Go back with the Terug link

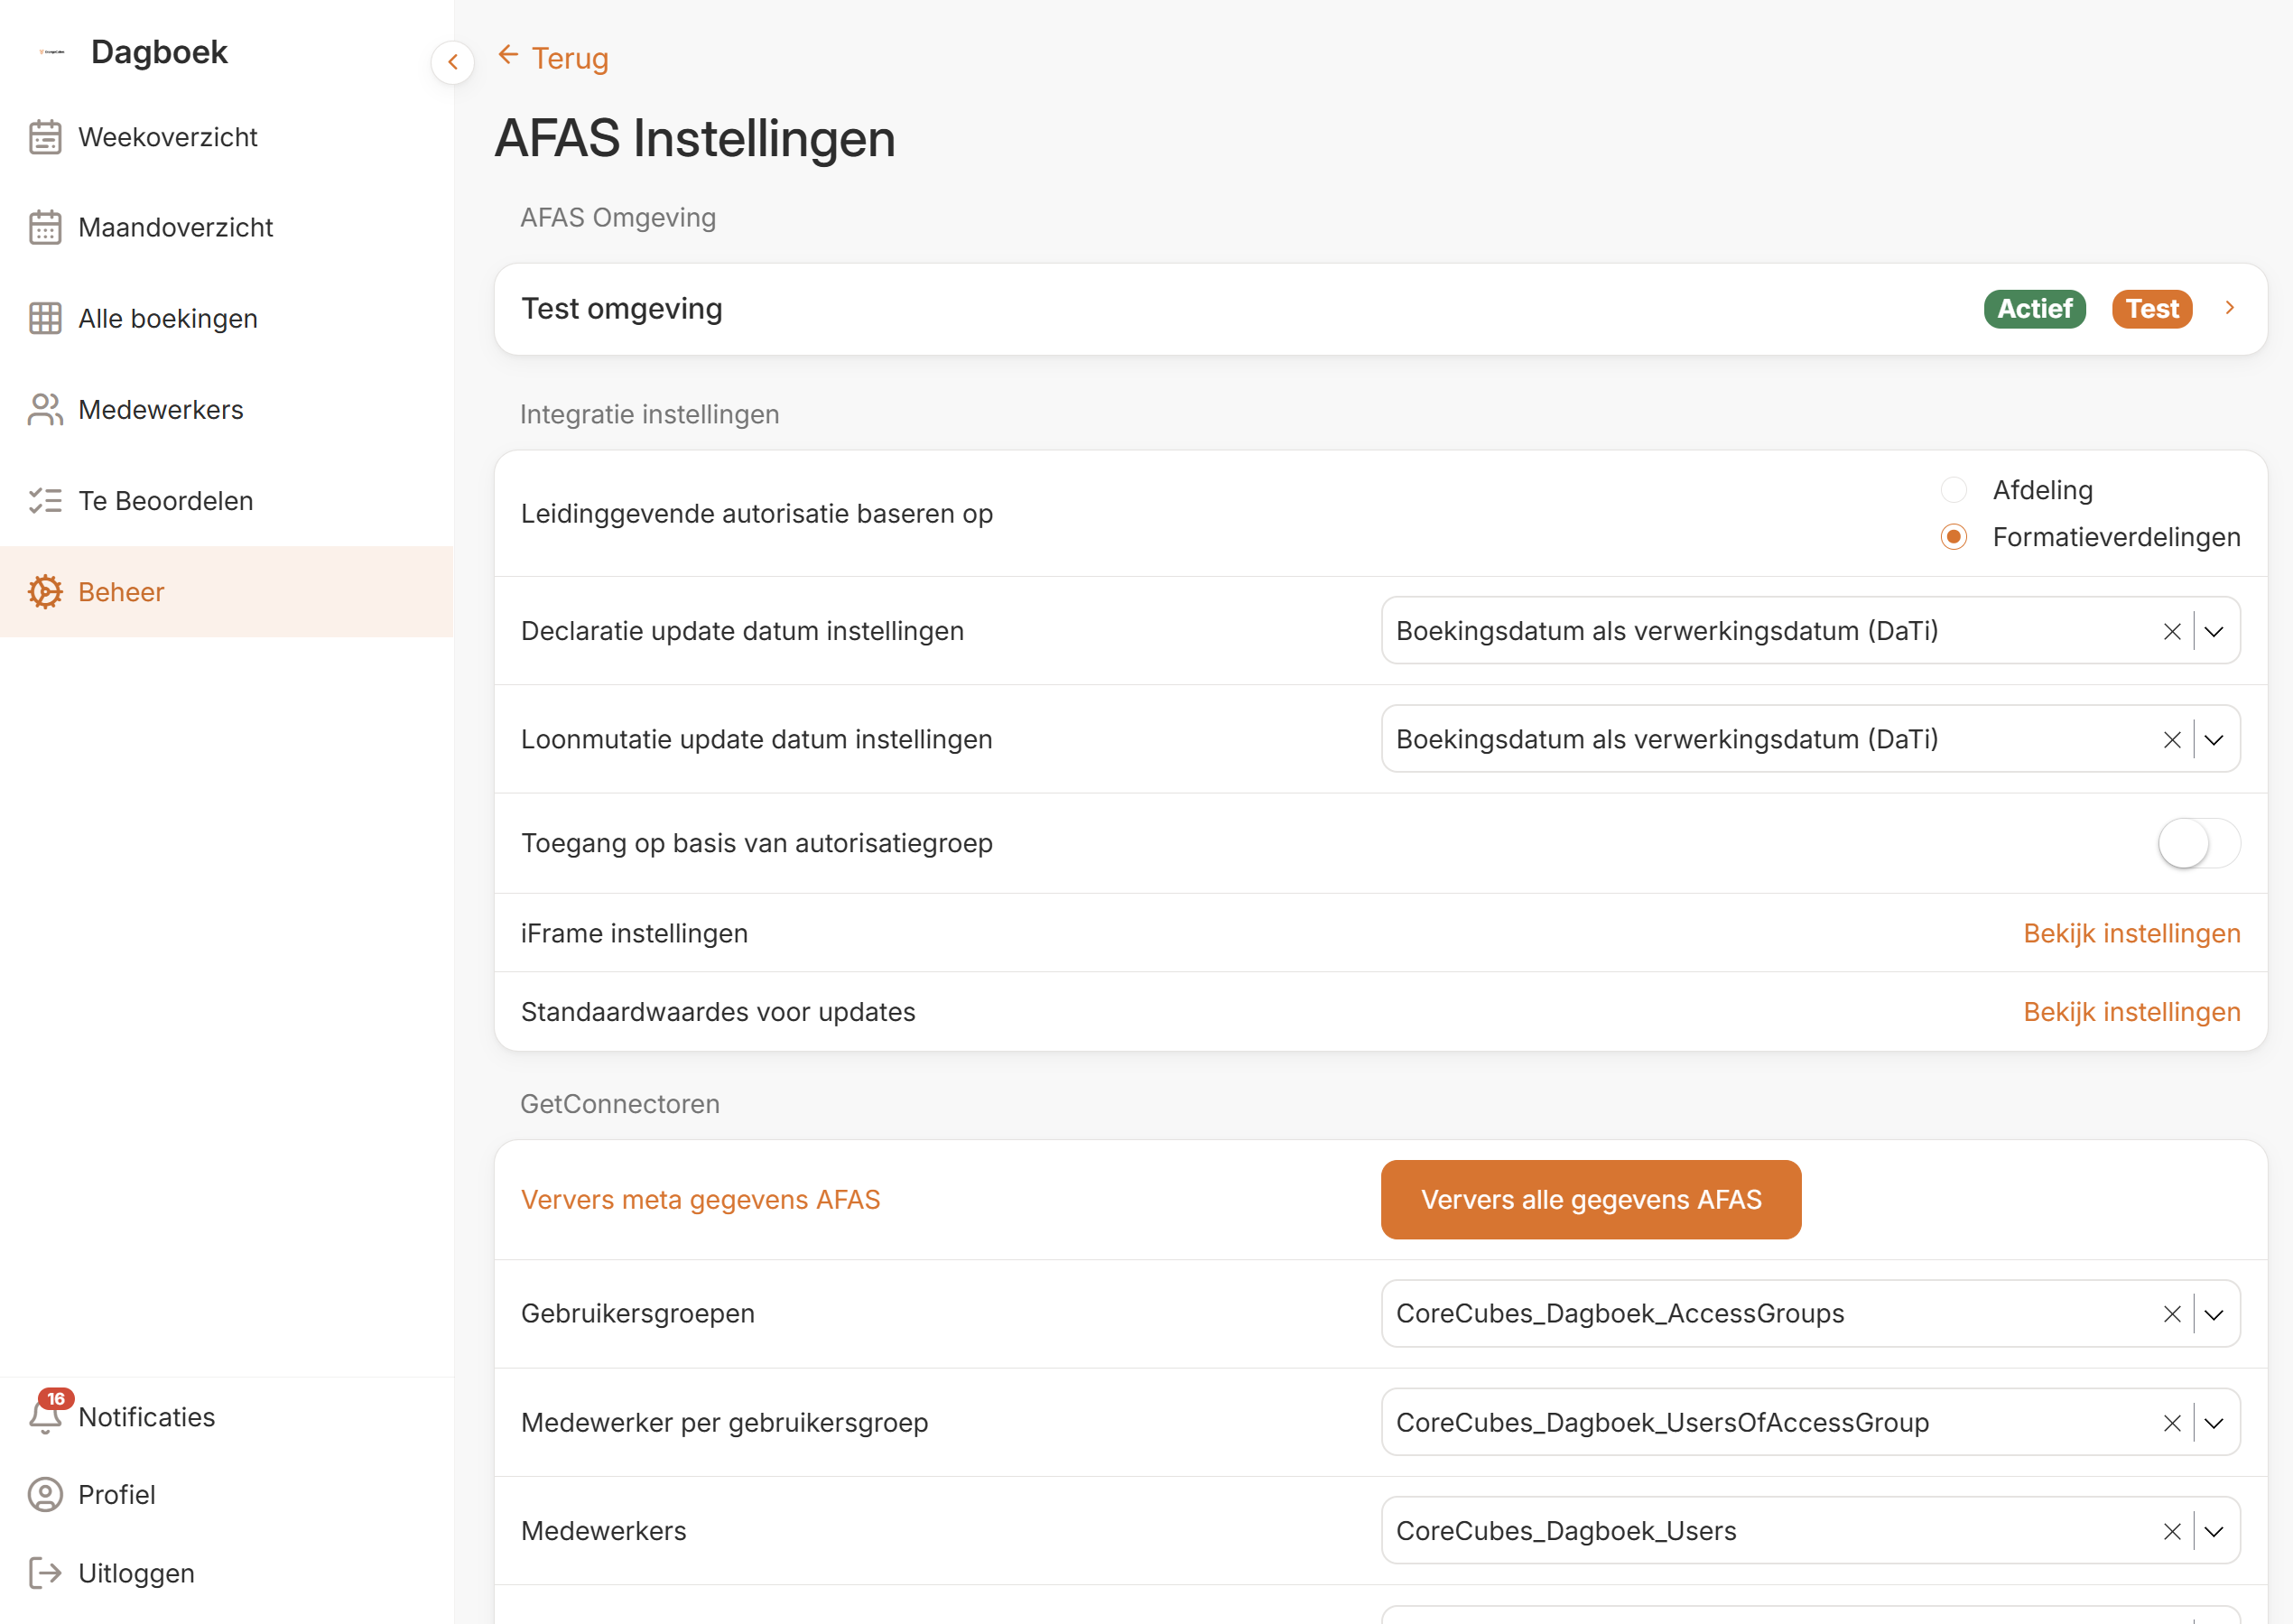coord(553,58)
